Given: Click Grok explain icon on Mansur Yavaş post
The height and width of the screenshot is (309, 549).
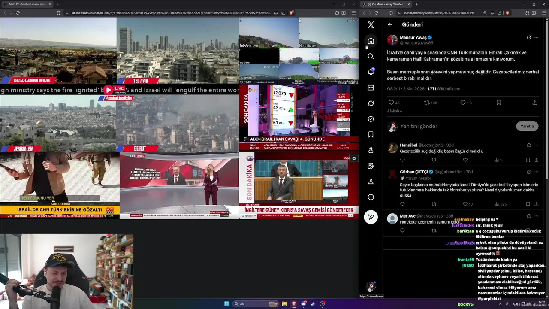Looking at the screenshot, I should pyautogui.click(x=529, y=37).
